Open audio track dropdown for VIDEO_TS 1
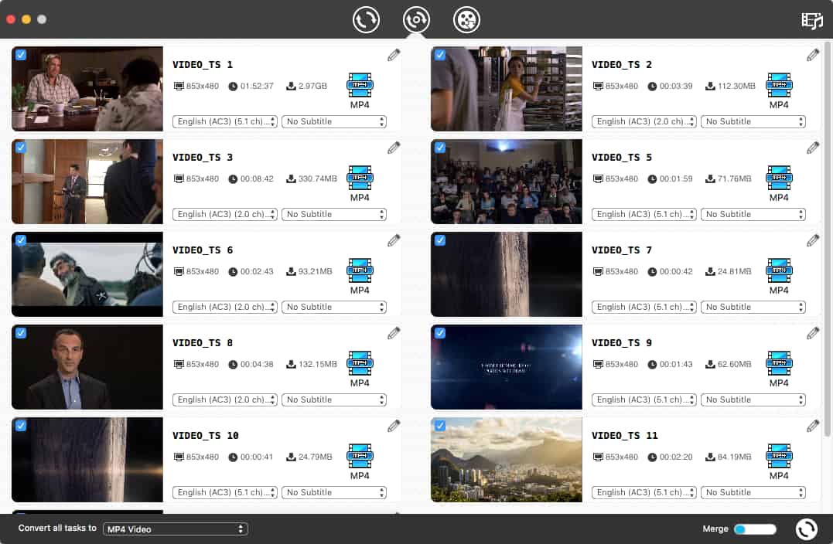Viewport: 833px width, 544px height. (225, 121)
